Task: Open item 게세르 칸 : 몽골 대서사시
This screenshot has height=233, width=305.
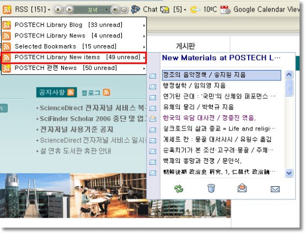Action: pos(217,139)
